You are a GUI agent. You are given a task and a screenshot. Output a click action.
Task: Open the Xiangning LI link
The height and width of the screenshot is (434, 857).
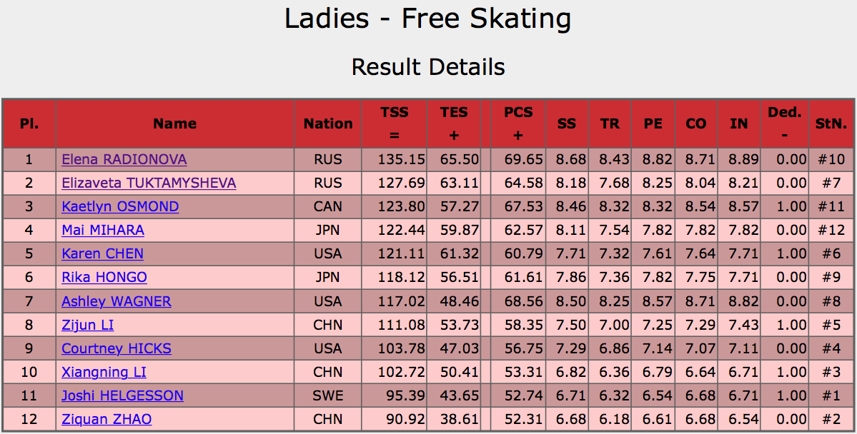coord(104,373)
